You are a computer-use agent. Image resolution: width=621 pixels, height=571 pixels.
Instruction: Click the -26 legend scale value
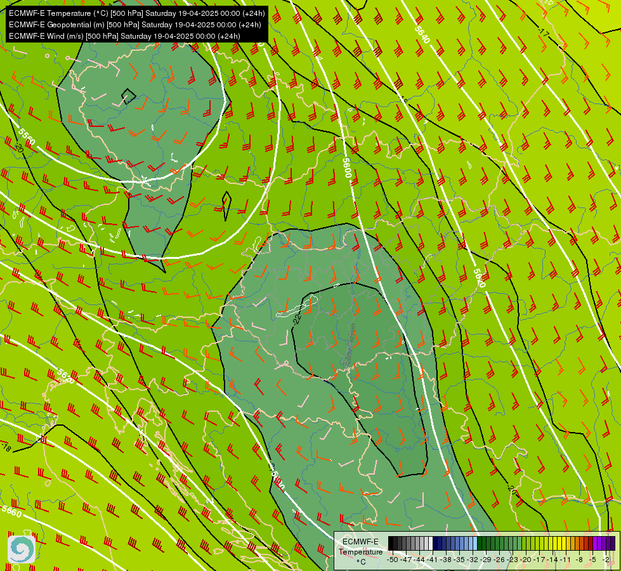[x=499, y=560]
